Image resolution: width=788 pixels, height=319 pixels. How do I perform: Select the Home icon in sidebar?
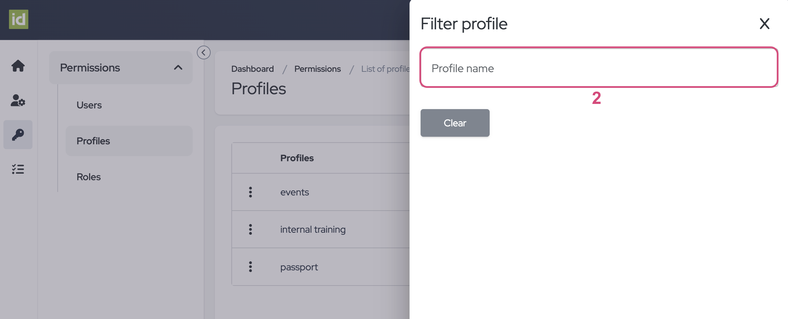[x=18, y=66]
